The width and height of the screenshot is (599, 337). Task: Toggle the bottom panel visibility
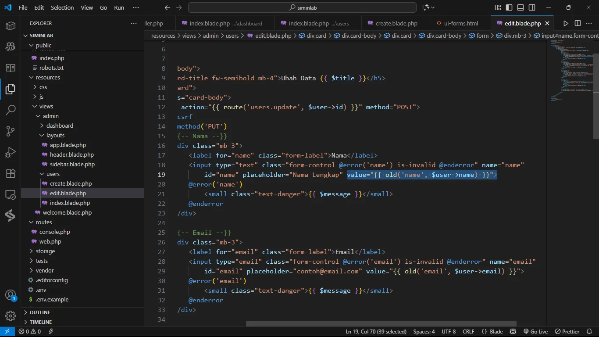(521, 7)
